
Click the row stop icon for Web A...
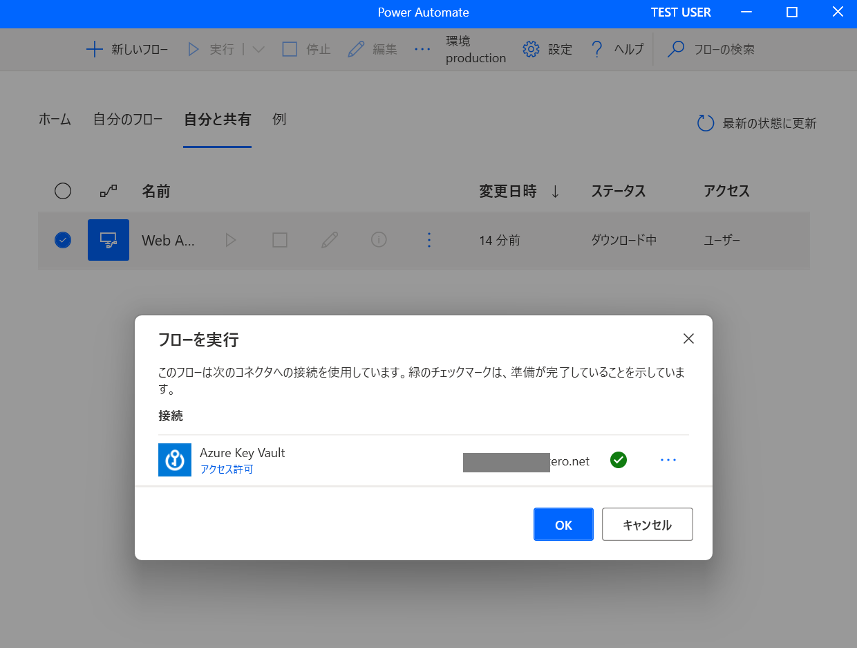pos(280,240)
